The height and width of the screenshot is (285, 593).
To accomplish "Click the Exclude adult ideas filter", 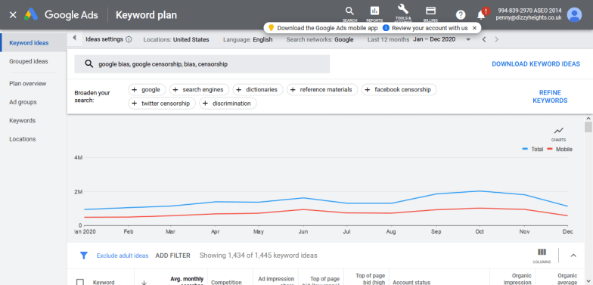I will point(123,256).
